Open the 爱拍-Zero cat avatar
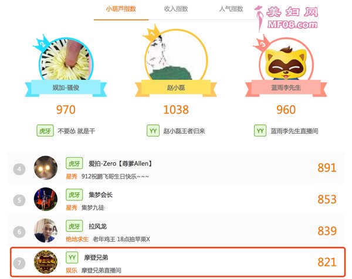Screen dimensions: 352x279 tap(46, 168)
